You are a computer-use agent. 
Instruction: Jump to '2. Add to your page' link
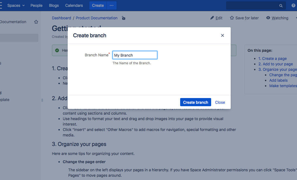coord(276,64)
